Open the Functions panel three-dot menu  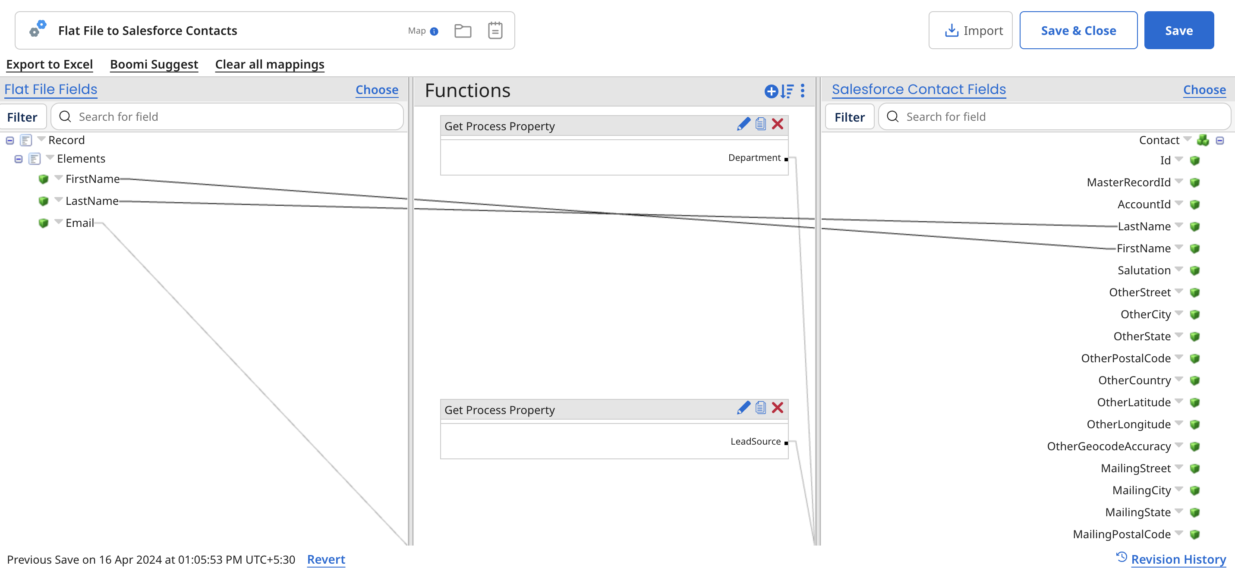(x=802, y=91)
